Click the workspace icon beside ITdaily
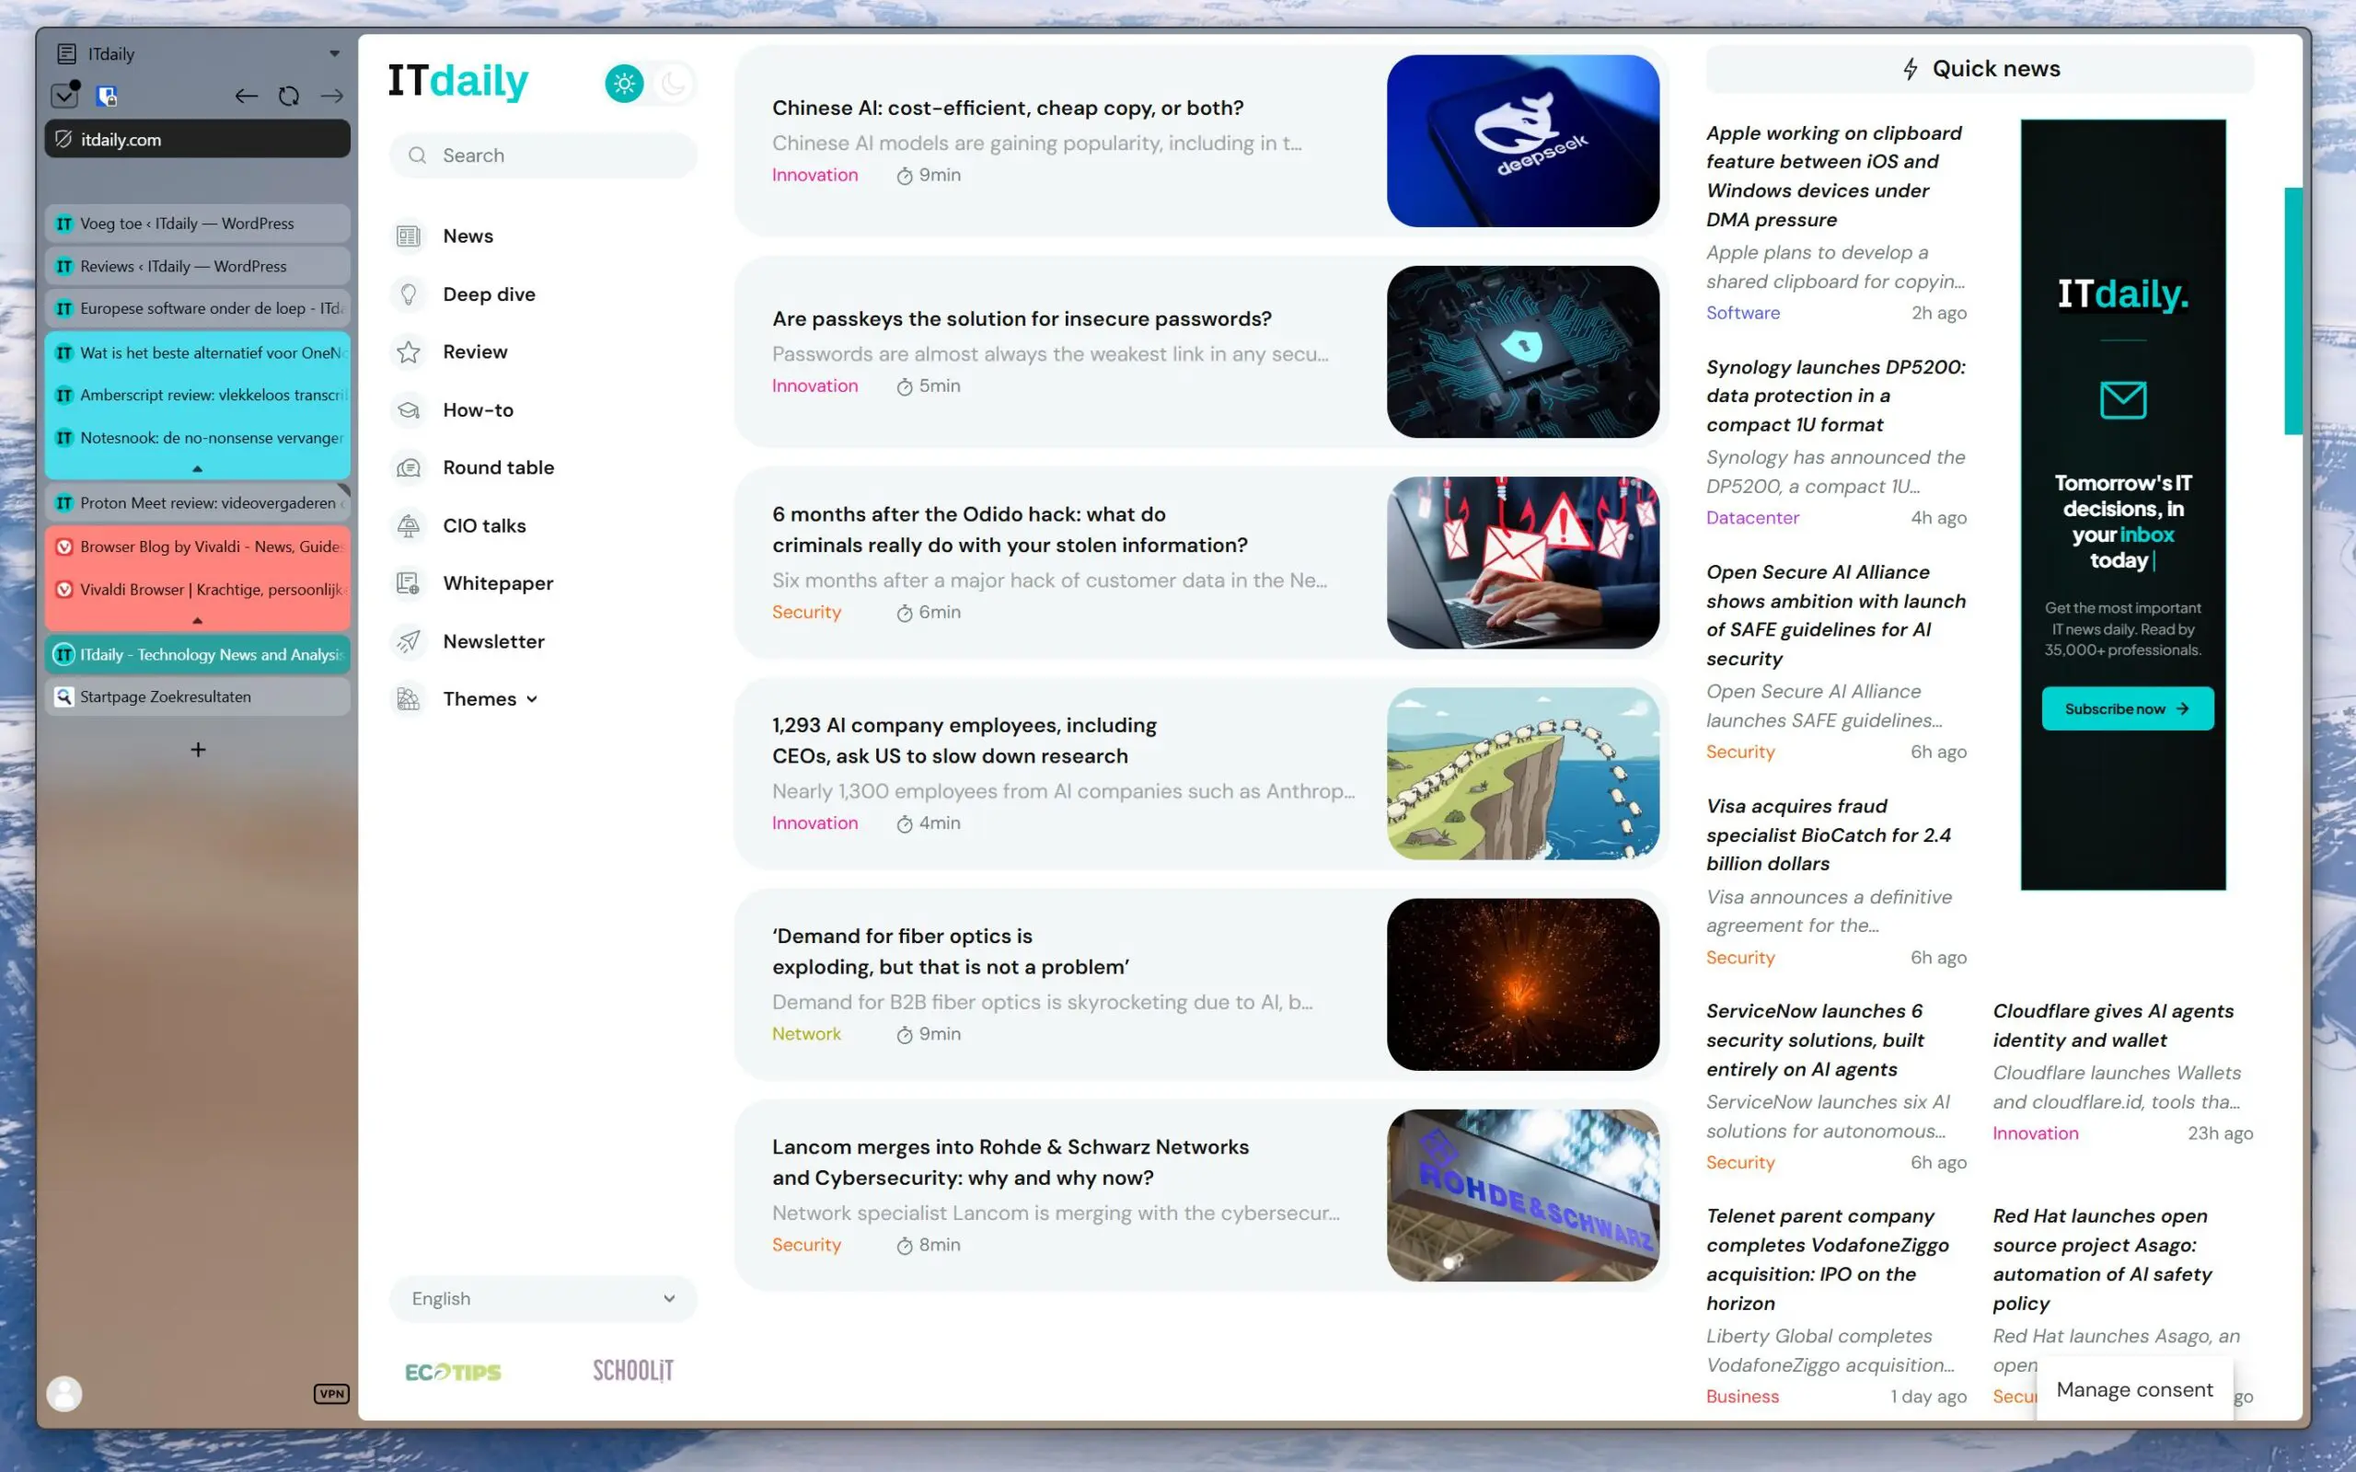This screenshot has width=2356, height=1472. coord(66,53)
